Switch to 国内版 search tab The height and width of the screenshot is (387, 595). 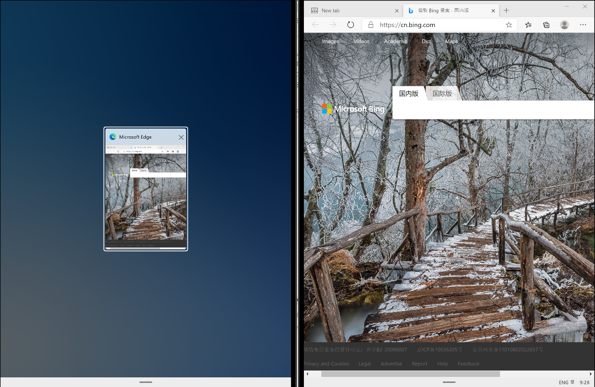pyautogui.click(x=409, y=93)
